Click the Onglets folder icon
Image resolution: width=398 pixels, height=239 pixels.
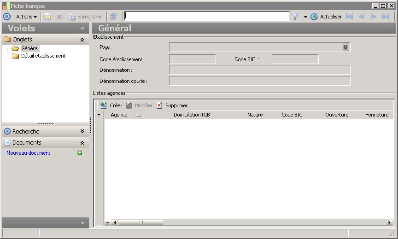[x=7, y=39]
